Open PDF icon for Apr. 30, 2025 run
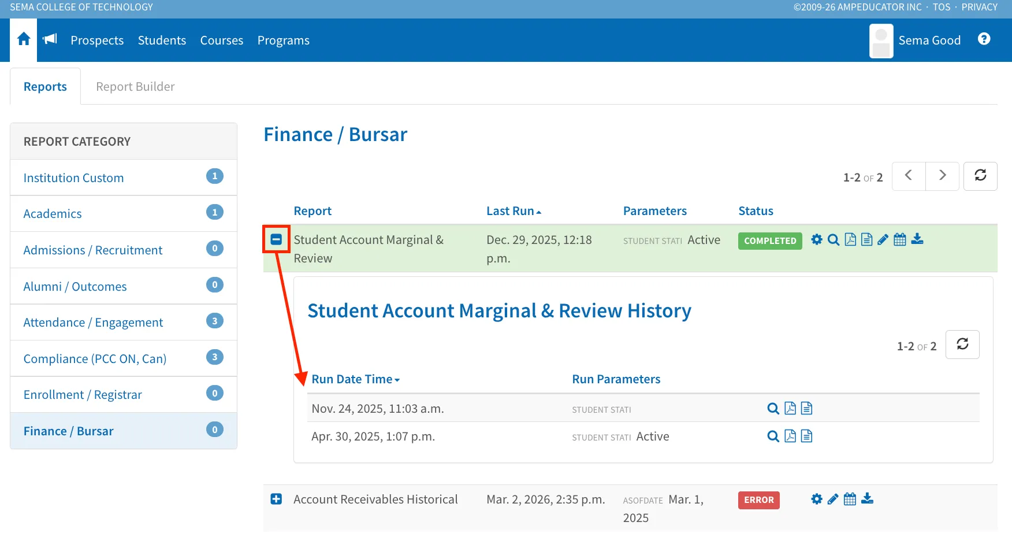 click(790, 436)
